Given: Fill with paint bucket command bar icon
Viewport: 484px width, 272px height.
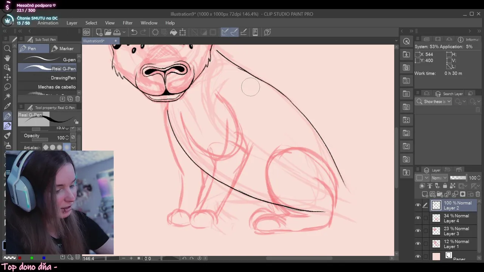Looking at the screenshot, I should [174, 32].
